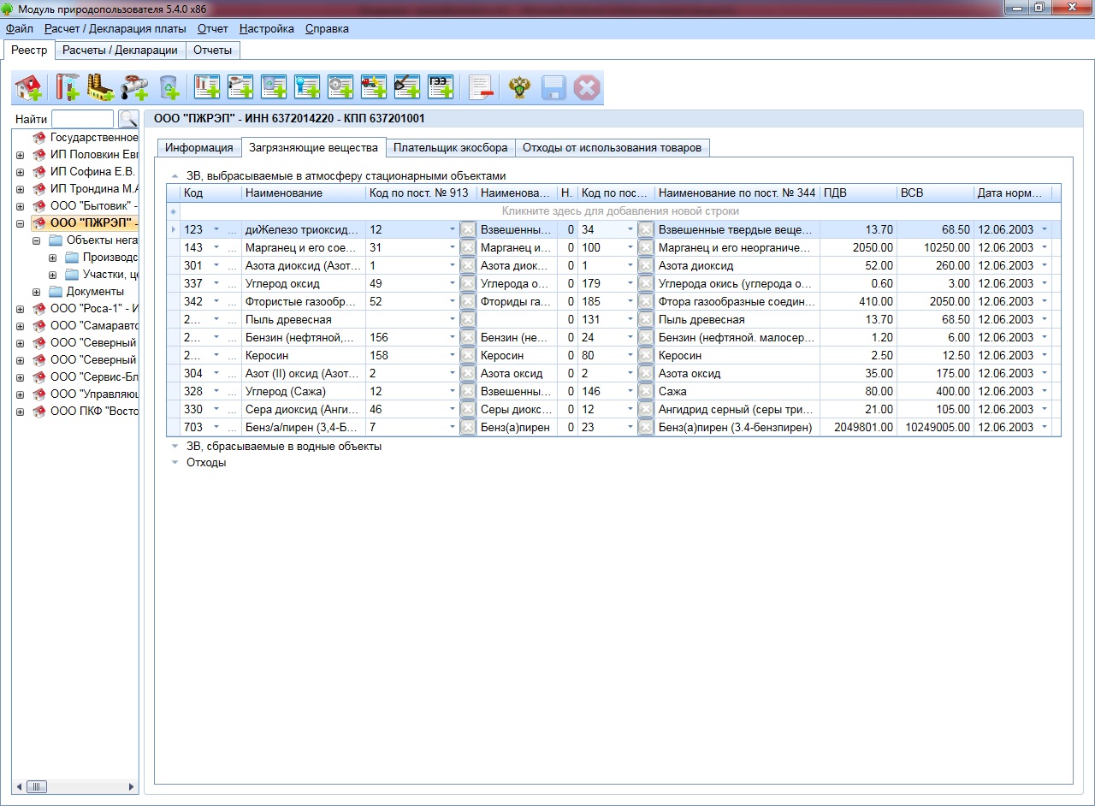Click the add factory facility icon
The height and width of the screenshot is (806, 1095).
(101, 87)
